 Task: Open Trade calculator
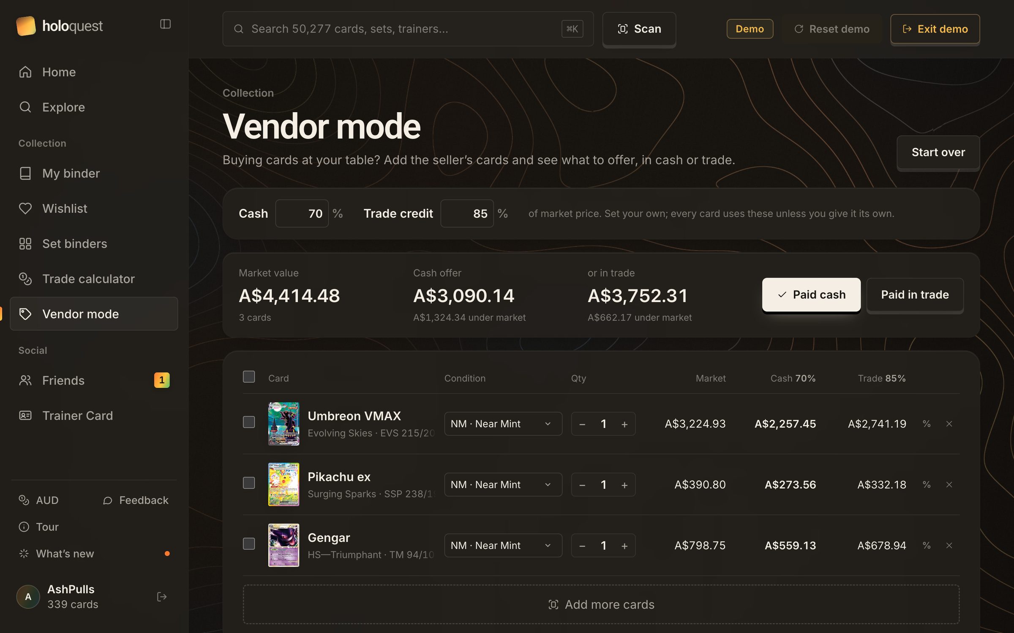[x=94, y=279]
